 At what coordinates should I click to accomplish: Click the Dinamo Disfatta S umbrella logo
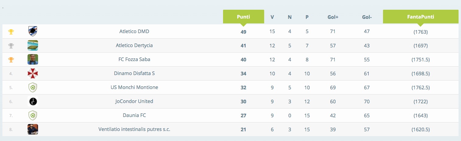click(33, 73)
